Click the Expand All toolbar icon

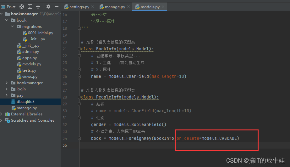click(30, 7)
